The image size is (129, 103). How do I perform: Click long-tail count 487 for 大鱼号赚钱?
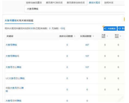click(87, 45)
